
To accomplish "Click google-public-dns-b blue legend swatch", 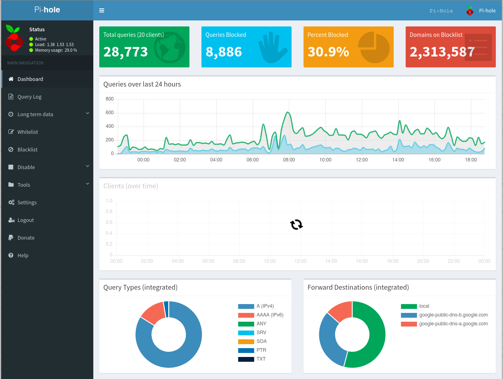I will pyautogui.click(x=408, y=315).
